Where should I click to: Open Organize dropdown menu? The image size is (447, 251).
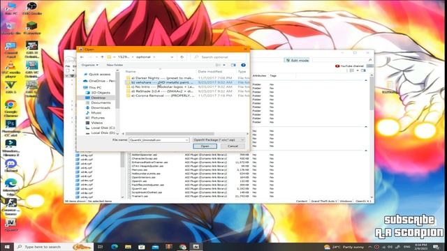pos(90,65)
